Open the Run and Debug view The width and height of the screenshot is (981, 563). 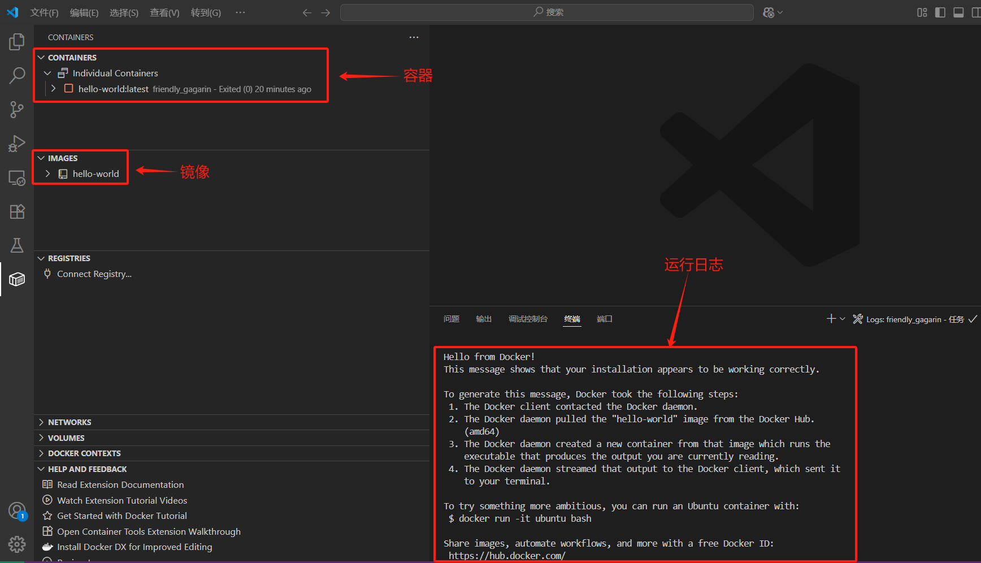tap(17, 144)
